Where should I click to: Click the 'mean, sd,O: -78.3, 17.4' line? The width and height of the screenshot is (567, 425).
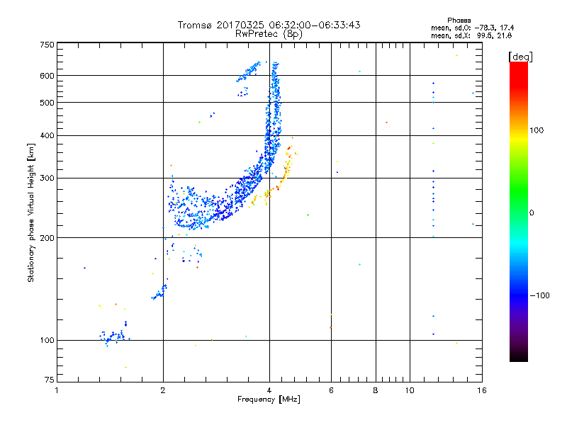pos(472,28)
